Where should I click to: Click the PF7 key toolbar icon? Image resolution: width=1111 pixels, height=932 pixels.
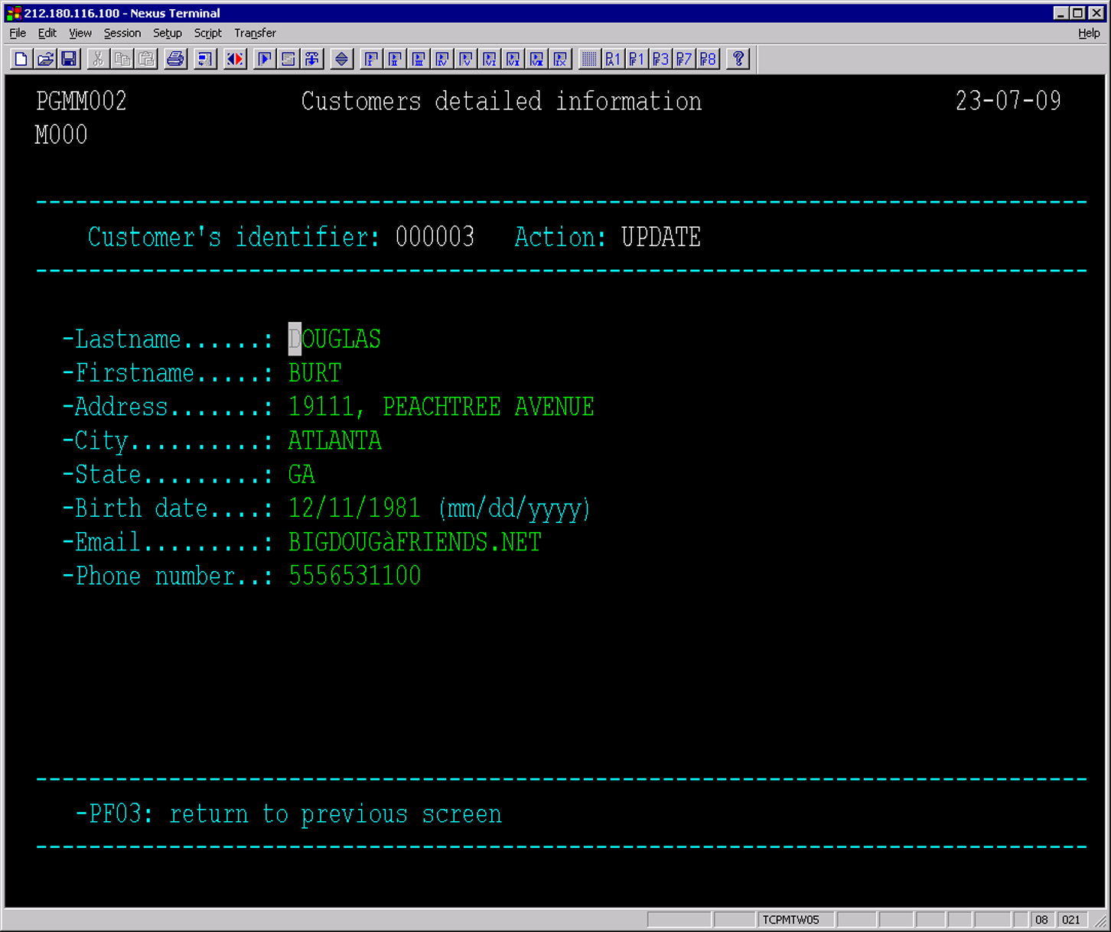pos(684,59)
